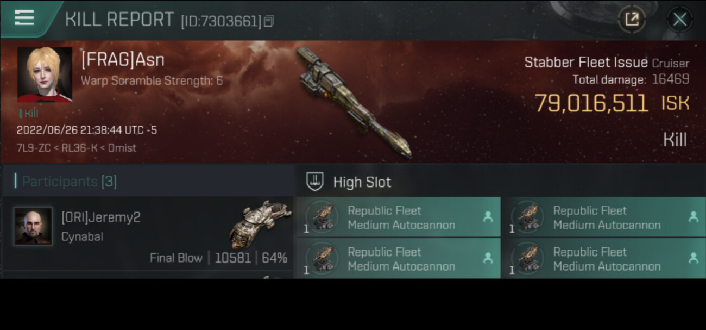Screen dimensions: 706x330
Task: Click the High Slot shield icon
Action: pyautogui.click(x=315, y=182)
